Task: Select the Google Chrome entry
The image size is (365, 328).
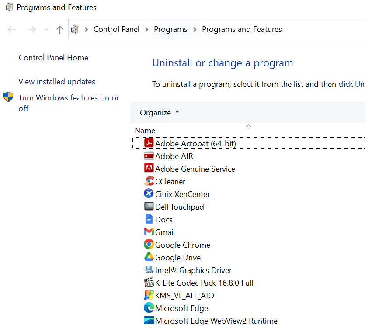Action: pyautogui.click(x=183, y=245)
